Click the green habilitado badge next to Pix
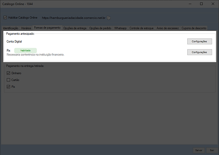219x155 pixels. (x=25, y=50)
